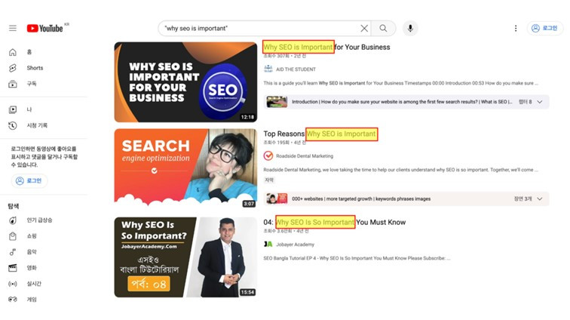Click the YouTube logo
The width and height of the screenshot is (570, 320).
click(44, 28)
